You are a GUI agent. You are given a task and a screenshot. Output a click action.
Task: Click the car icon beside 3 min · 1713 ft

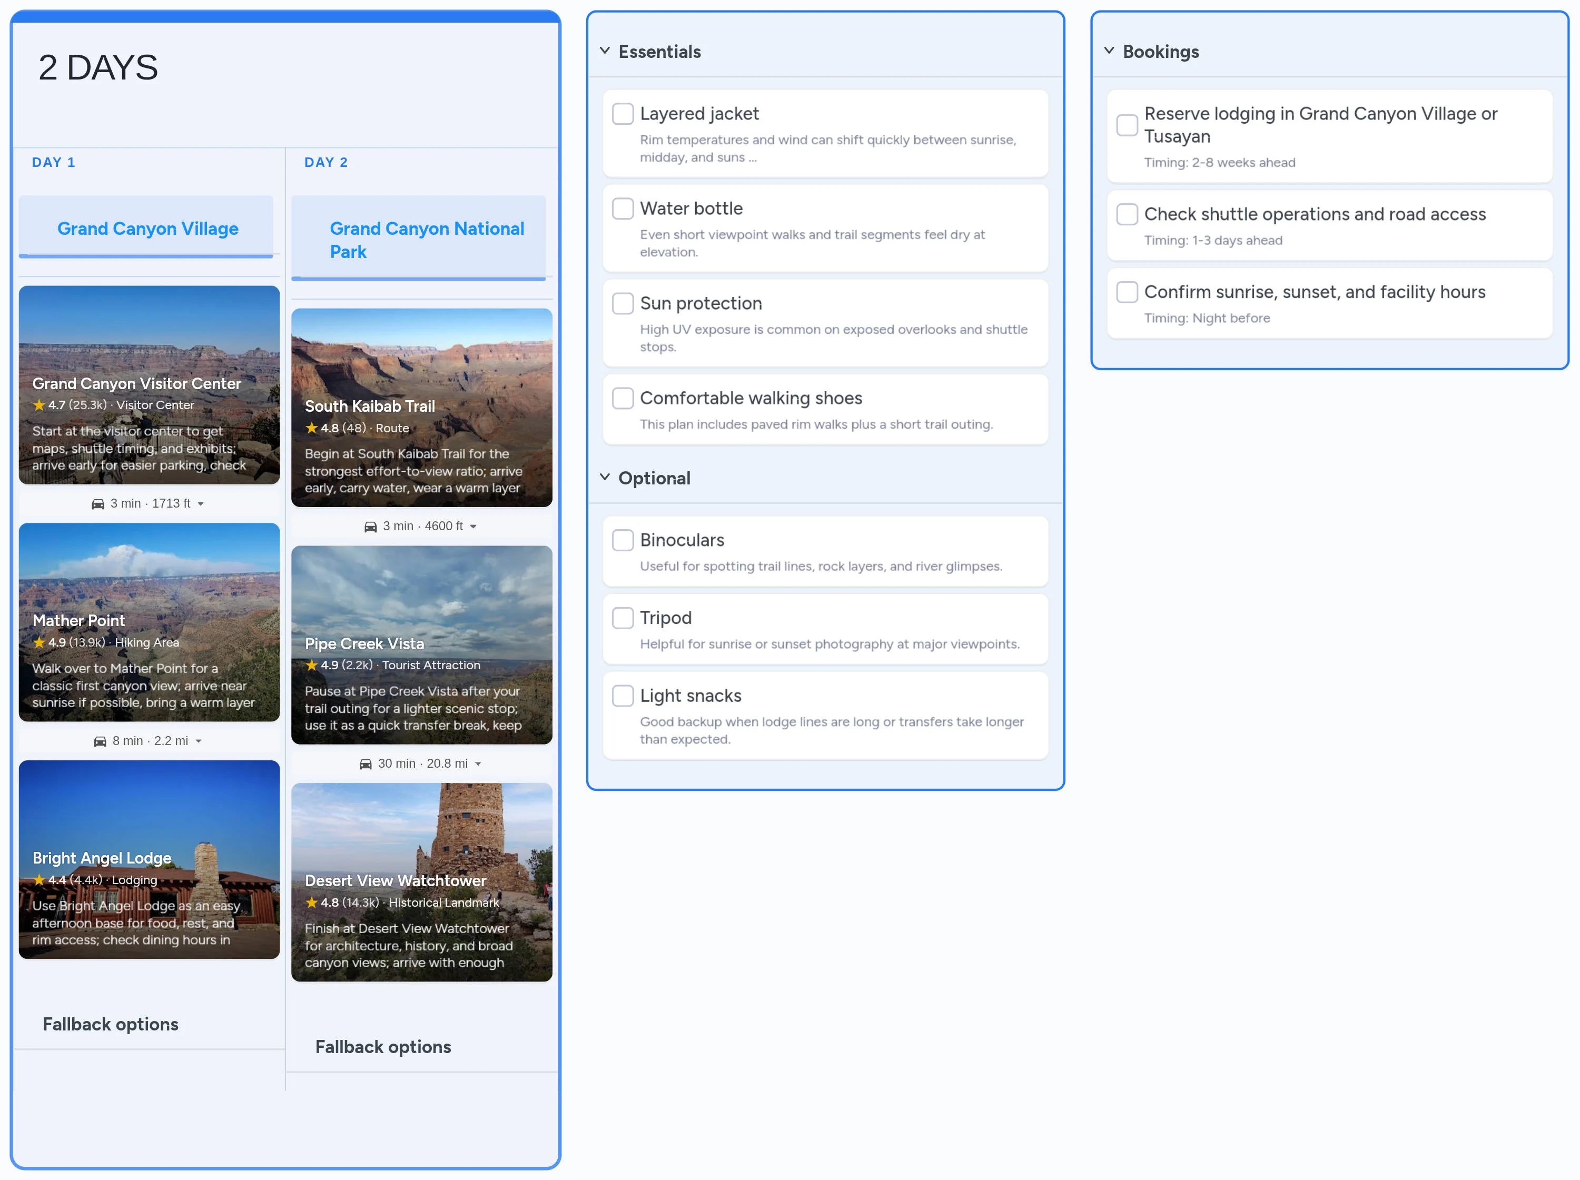click(x=98, y=503)
